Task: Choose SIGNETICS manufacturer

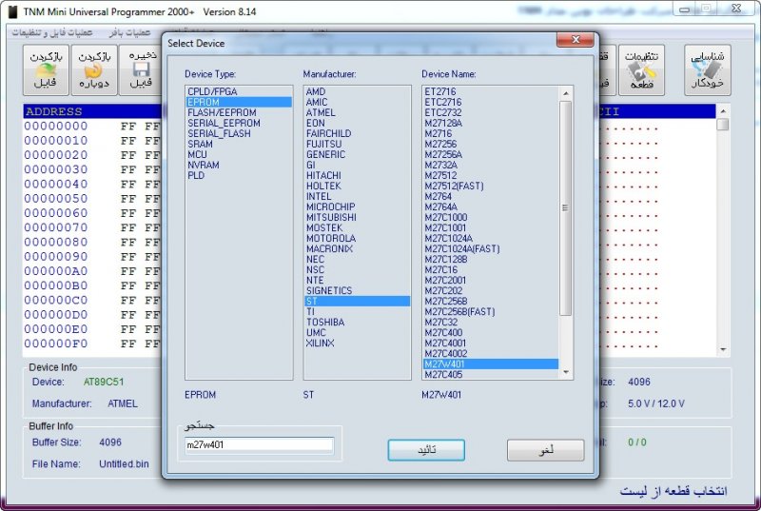Action: click(358, 290)
